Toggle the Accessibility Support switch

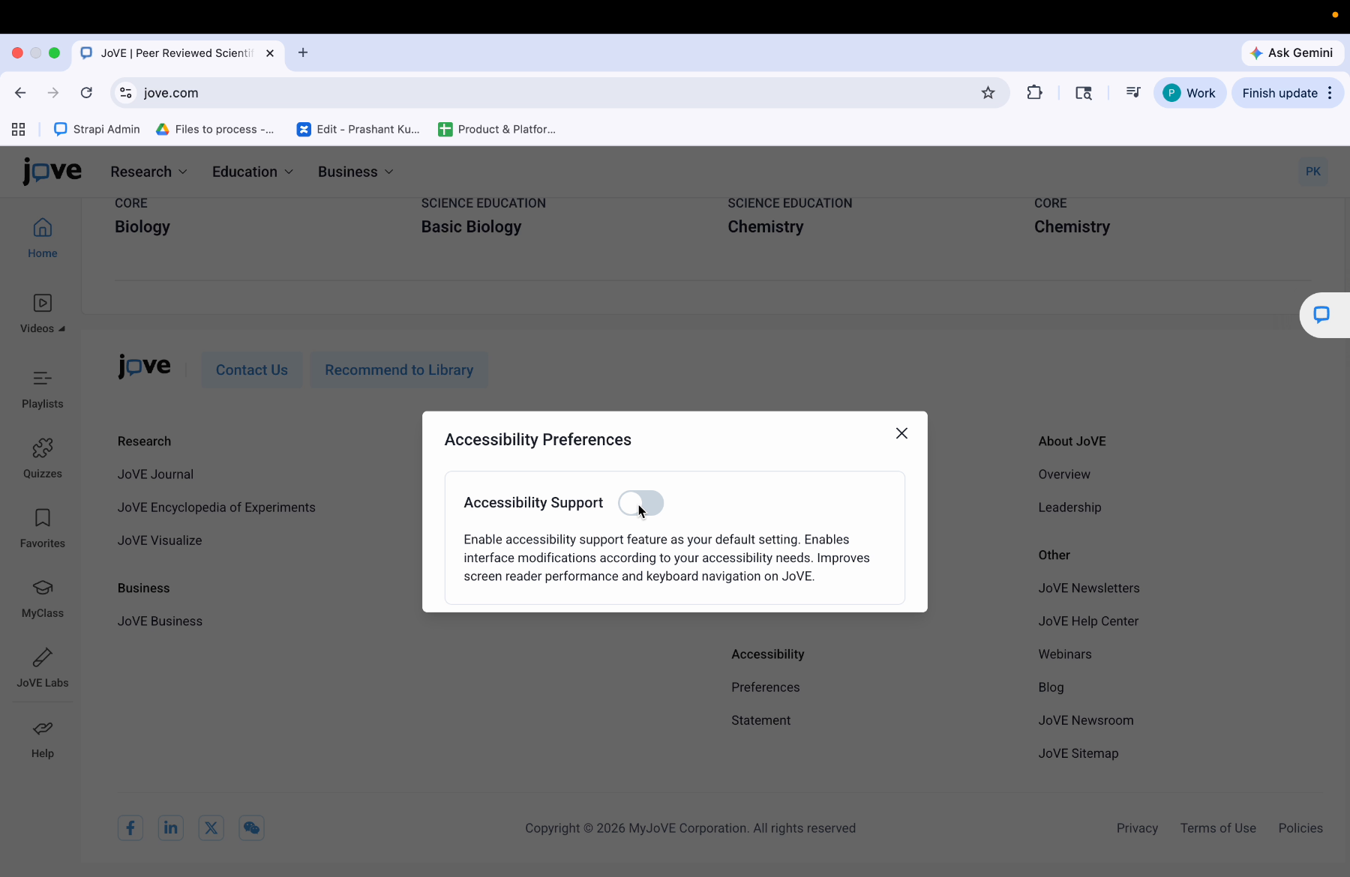tap(640, 503)
